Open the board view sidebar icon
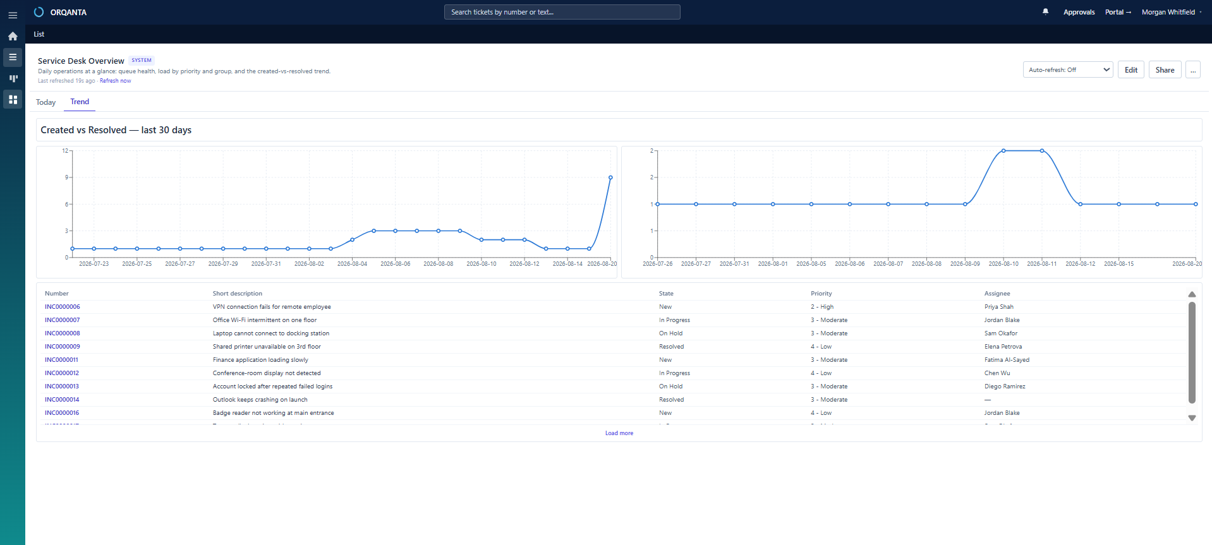The image size is (1212, 545). tap(13, 78)
